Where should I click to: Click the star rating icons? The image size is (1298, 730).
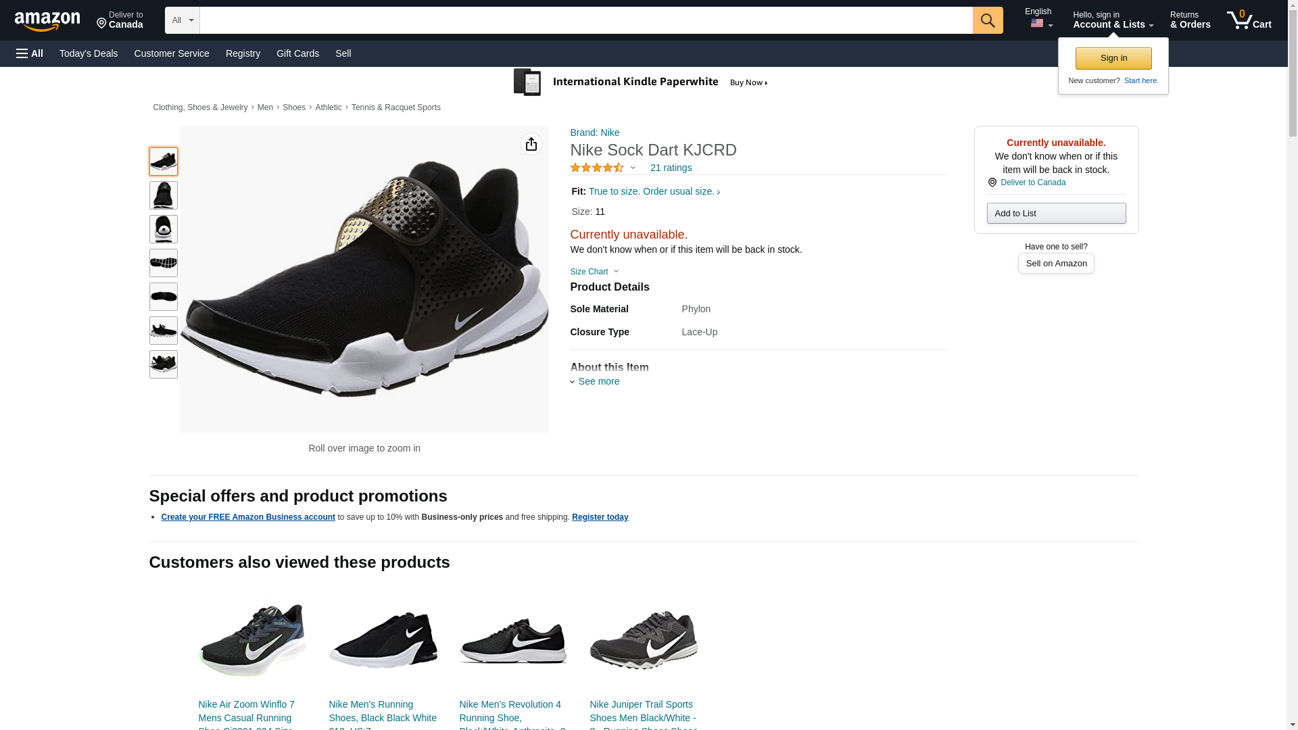[x=597, y=168]
